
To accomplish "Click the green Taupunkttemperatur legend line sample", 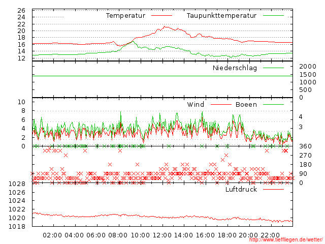I will [x=273, y=16].
